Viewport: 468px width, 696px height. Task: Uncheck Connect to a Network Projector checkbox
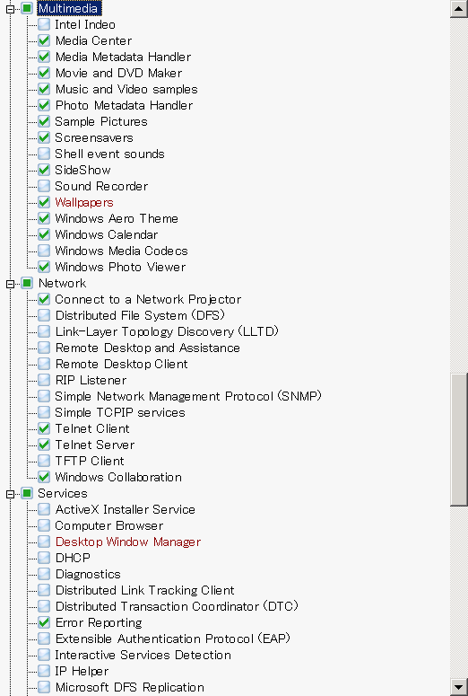(x=44, y=299)
